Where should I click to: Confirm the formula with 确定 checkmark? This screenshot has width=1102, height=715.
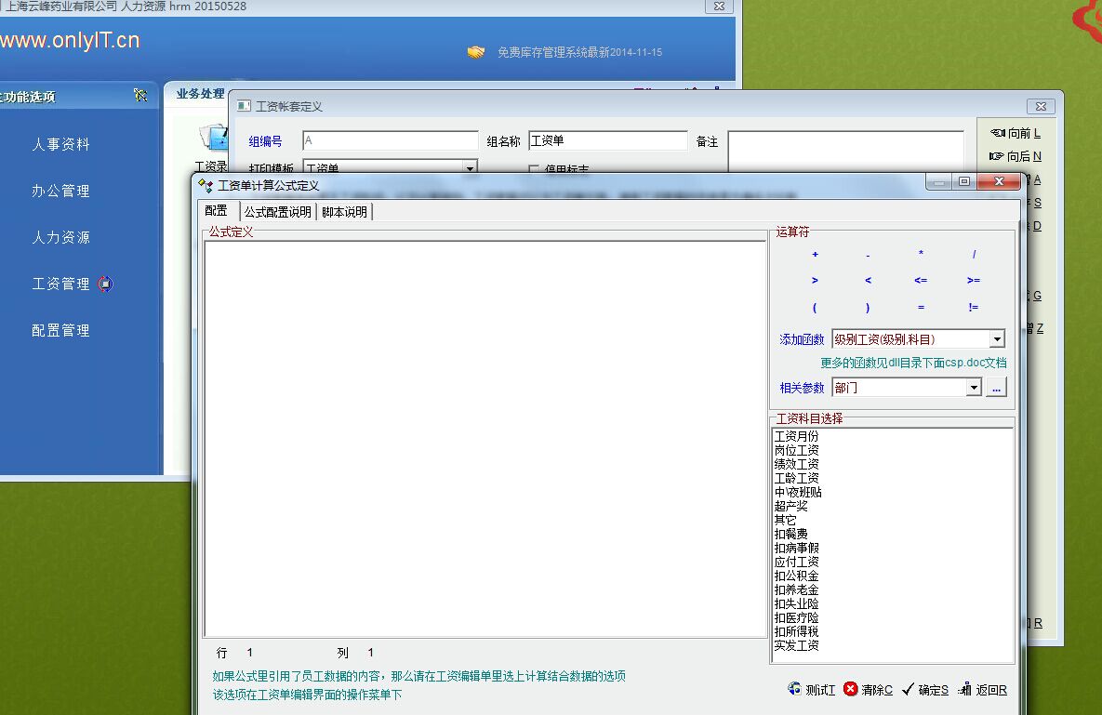click(x=924, y=689)
